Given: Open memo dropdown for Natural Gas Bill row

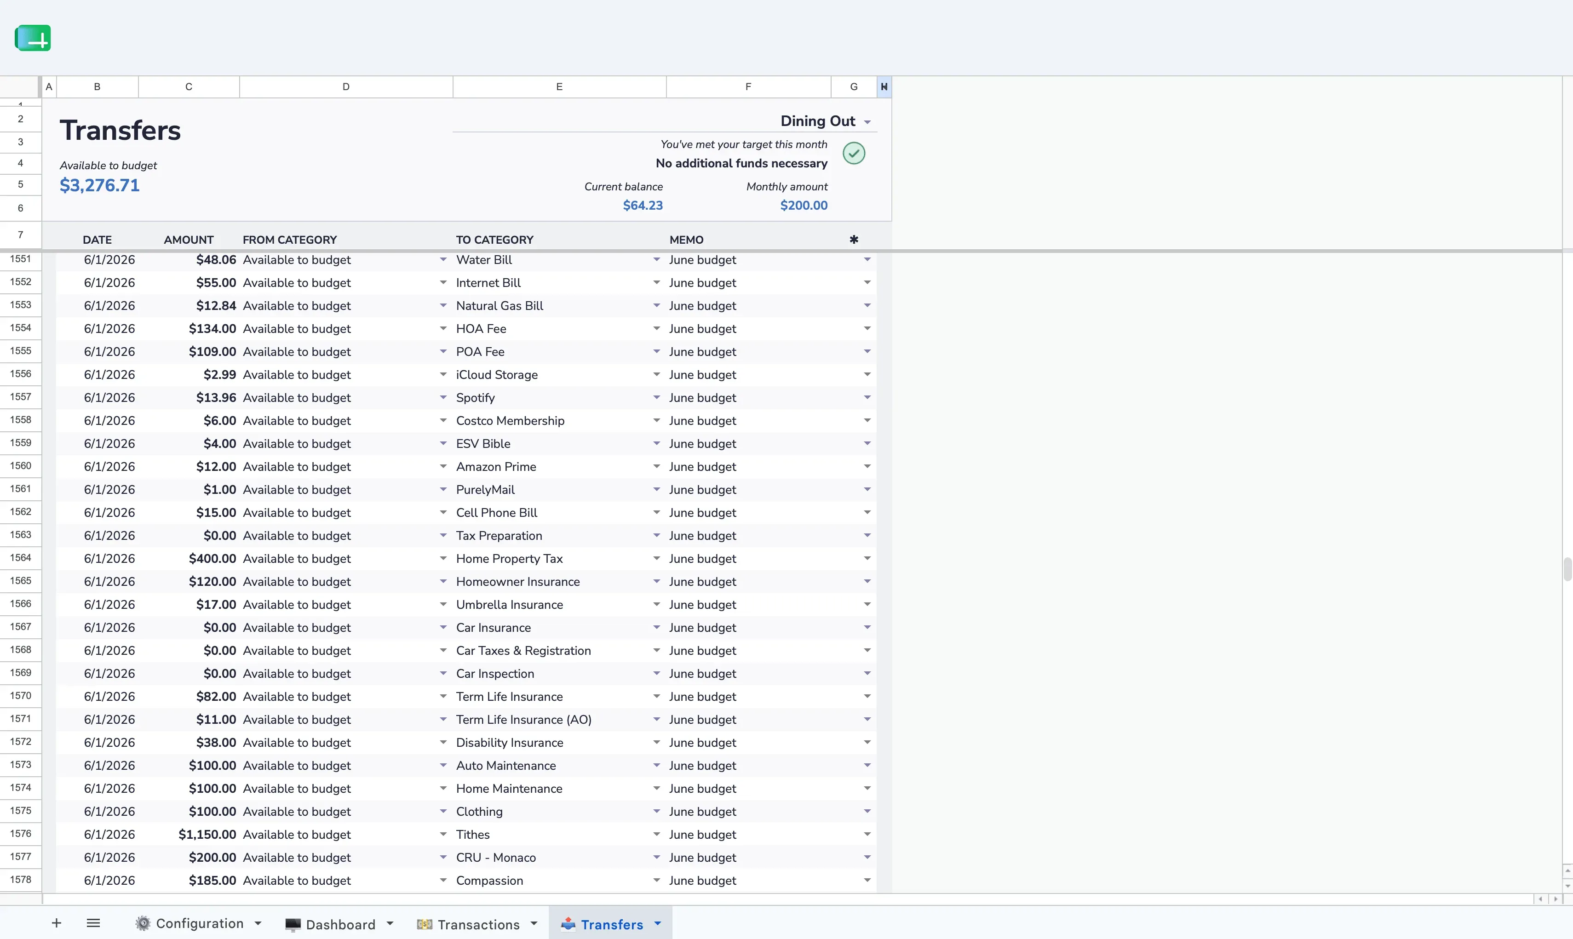Looking at the screenshot, I should pyautogui.click(x=867, y=306).
